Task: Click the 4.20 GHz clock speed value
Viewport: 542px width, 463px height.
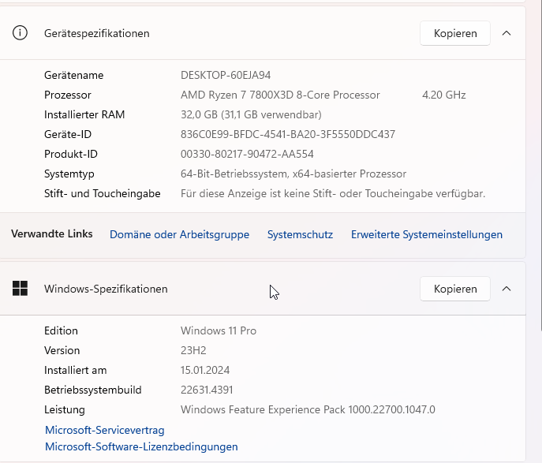Action: (444, 95)
